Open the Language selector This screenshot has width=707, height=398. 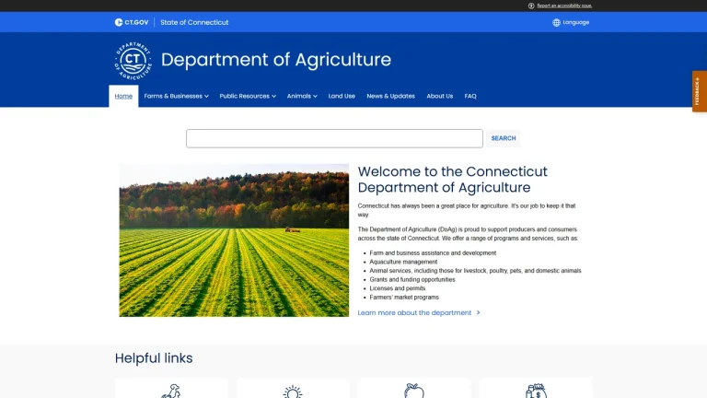(x=571, y=22)
